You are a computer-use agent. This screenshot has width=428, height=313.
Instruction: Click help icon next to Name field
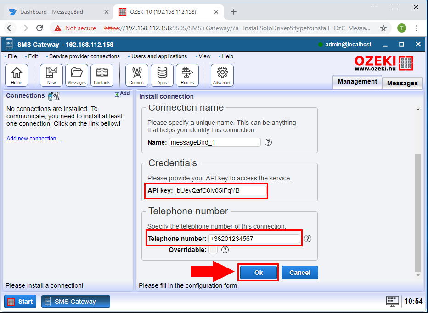click(268, 142)
